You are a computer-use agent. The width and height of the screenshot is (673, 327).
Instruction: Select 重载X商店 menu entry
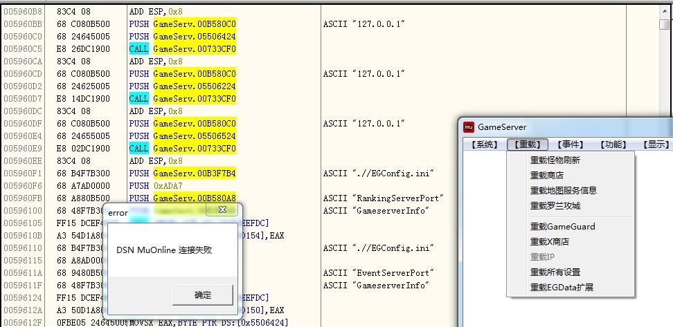click(571, 242)
